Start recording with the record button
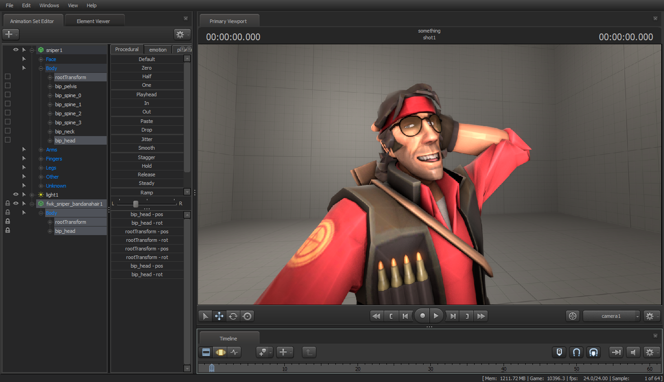The image size is (664, 382). [422, 316]
